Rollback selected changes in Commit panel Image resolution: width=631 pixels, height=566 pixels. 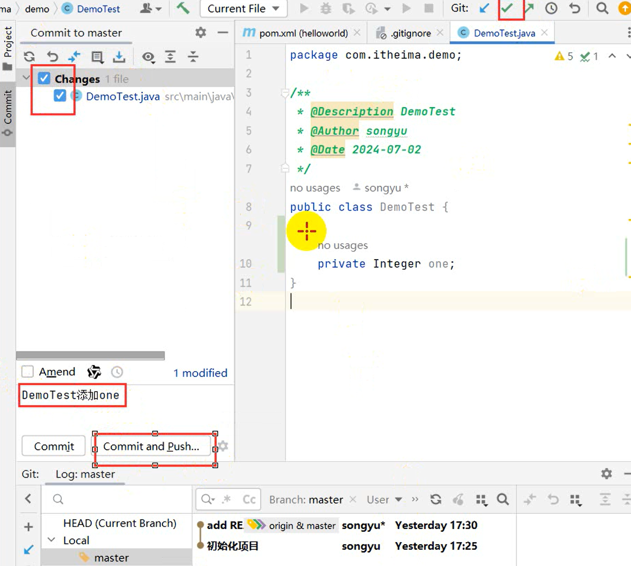coord(52,56)
